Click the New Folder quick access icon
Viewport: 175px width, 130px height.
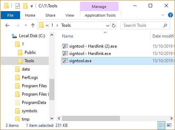25,6
